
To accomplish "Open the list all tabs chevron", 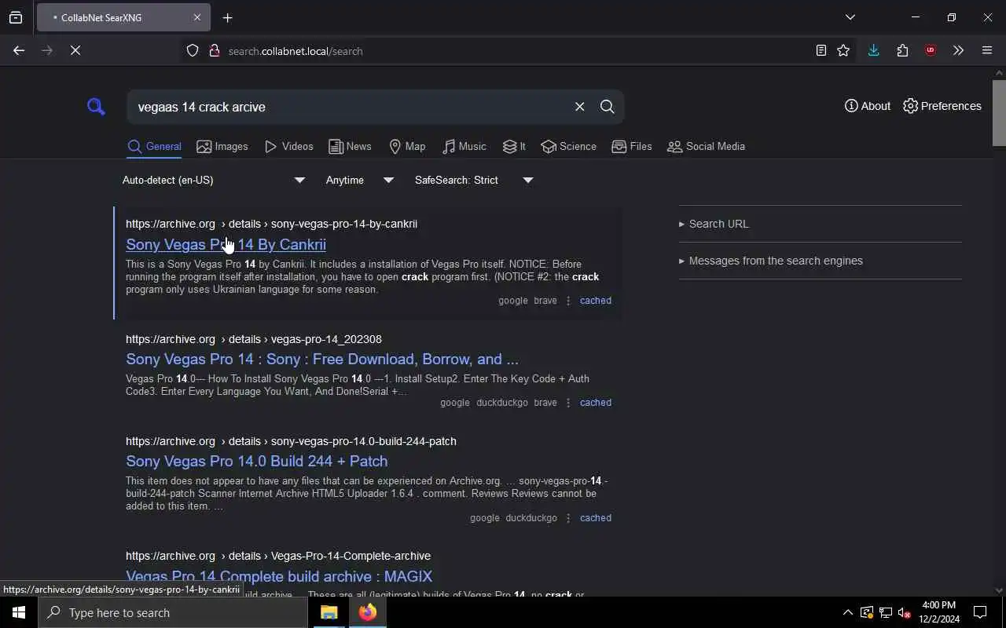I will (850, 17).
